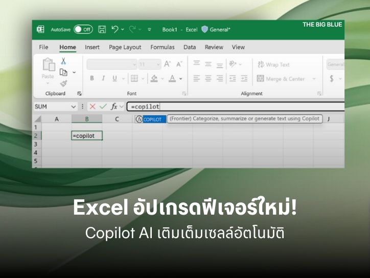Open the Copy options dropdown arrow
The height and width of the screenshot is (278, 370).
74,72
